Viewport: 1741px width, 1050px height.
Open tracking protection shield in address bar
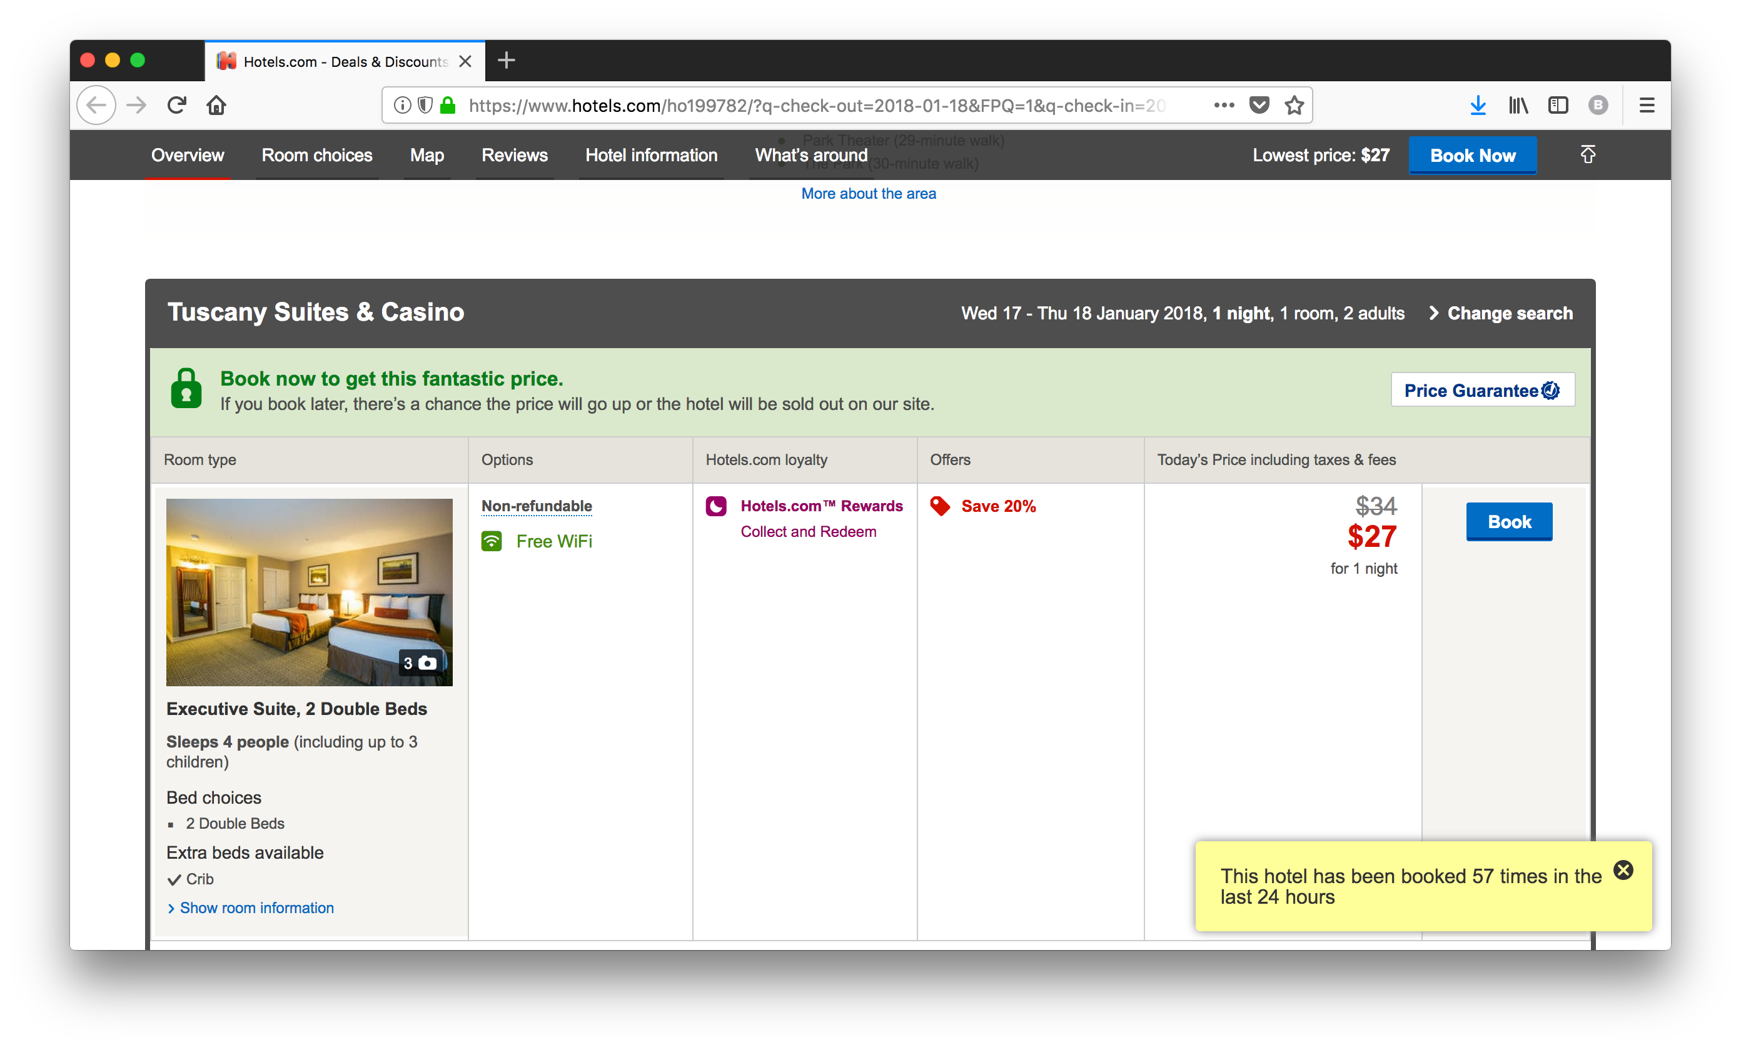pyautogui.click(x=425, y=105)
